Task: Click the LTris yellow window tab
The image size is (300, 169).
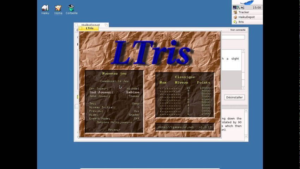Action: click(89, 28)
